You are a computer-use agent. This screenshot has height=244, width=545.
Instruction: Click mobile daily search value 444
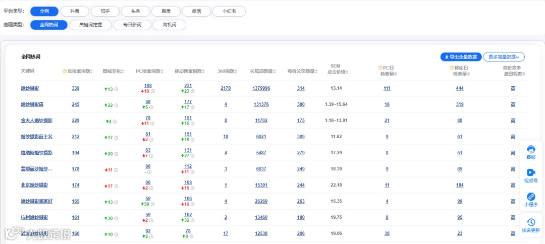pyautogui.click(x=460, y=89)
